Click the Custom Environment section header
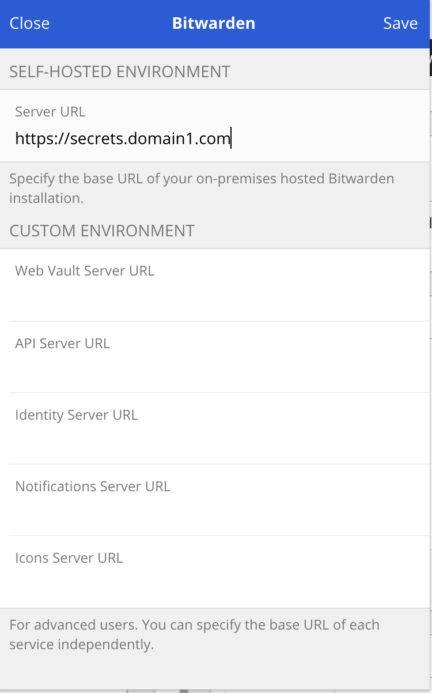This screenshot has height=693, width=432. pyautogui.click(x=102, y=231)
